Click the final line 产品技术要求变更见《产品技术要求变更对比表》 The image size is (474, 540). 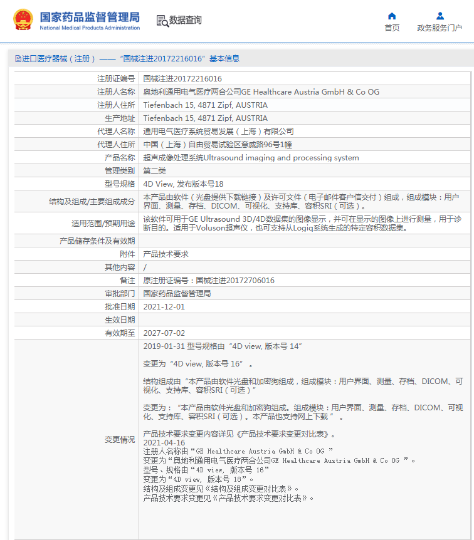[228, 498]
